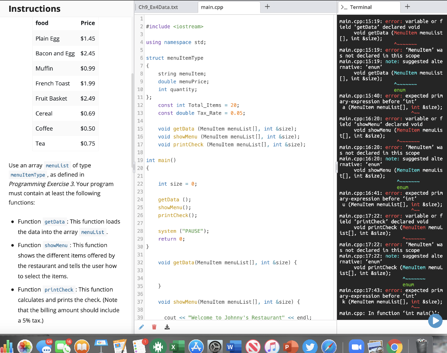Viewport: 447px width, 353px height.
Task: Open Google Chrome from the dock
Action: [x=393, y=346]
